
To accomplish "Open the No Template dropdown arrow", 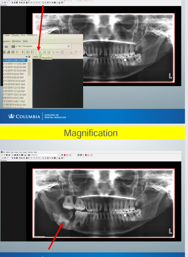I will [x=68, y=46].
